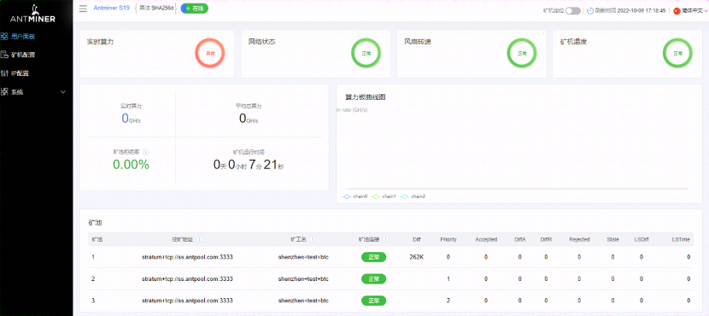Toggle chain2 legend in hashrate chart
Screen dimensions: 709x316
(x=413, y=196)
